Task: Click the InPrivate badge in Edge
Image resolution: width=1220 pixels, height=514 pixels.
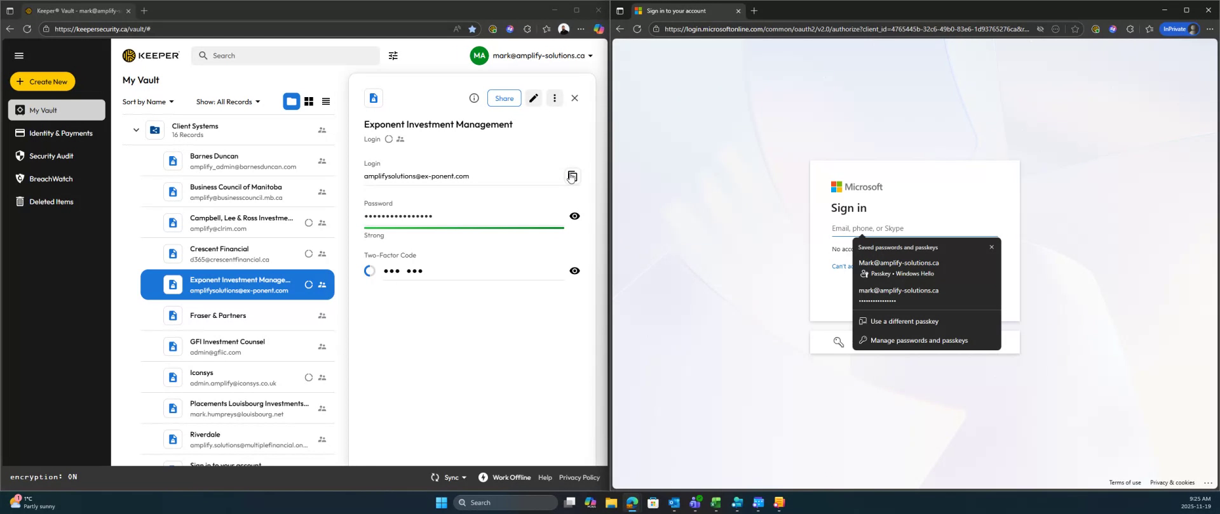Action: (1180, 29)
